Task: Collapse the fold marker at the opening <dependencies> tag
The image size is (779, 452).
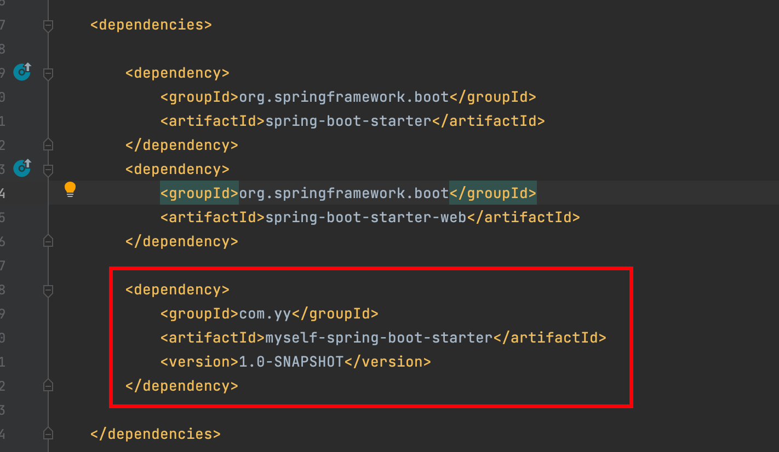Action: [48, 25]
